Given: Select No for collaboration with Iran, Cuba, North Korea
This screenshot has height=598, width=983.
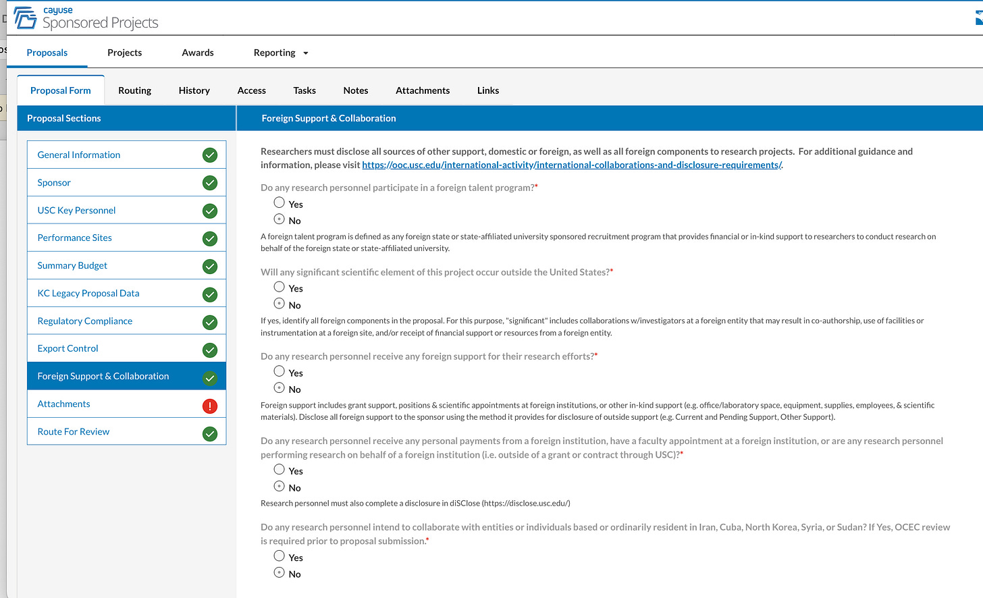Looking at the screenshot, I should pyautogui.click(x=279, y=572).
